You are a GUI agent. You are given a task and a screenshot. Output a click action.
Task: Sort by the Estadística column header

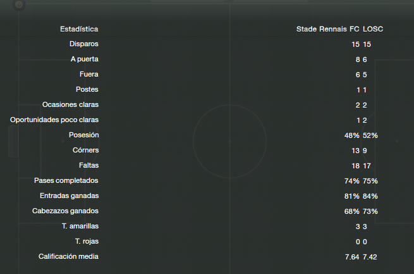click(79, 29)
